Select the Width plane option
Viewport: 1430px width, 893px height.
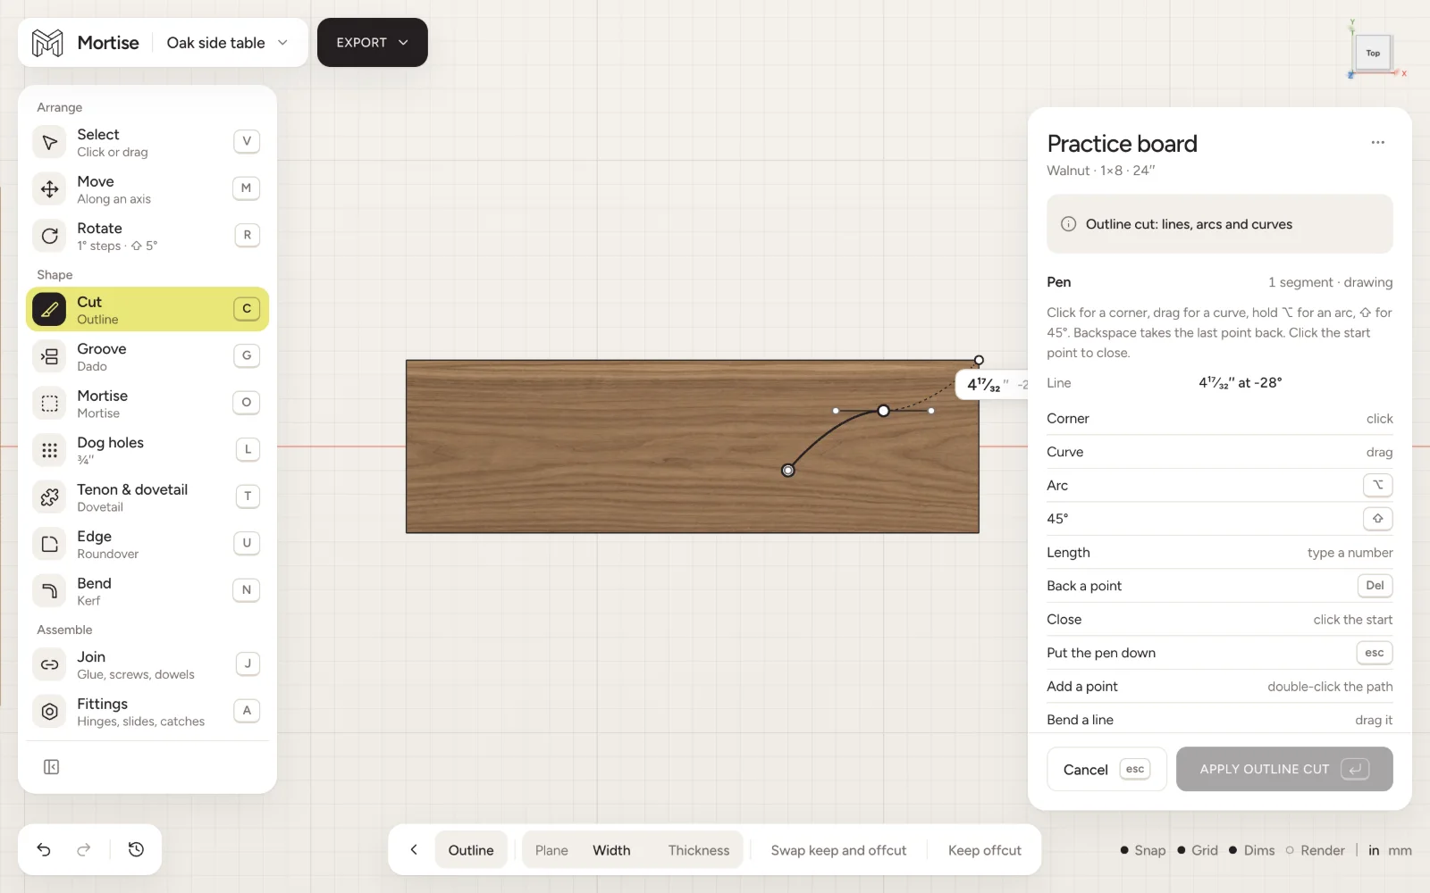click(611, 850)
